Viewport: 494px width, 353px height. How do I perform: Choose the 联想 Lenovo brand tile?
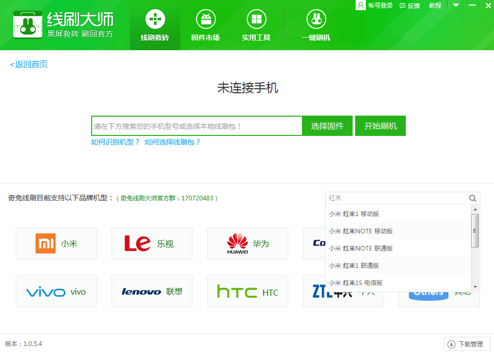(152, 291)
